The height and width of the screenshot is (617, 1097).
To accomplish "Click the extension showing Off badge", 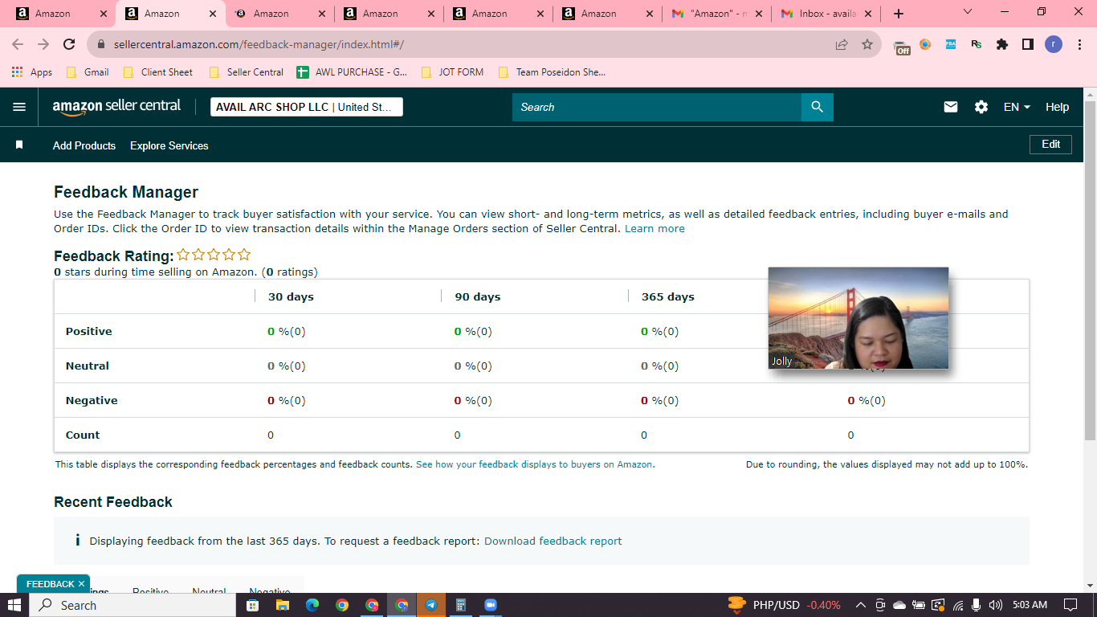I will point(902,46).
